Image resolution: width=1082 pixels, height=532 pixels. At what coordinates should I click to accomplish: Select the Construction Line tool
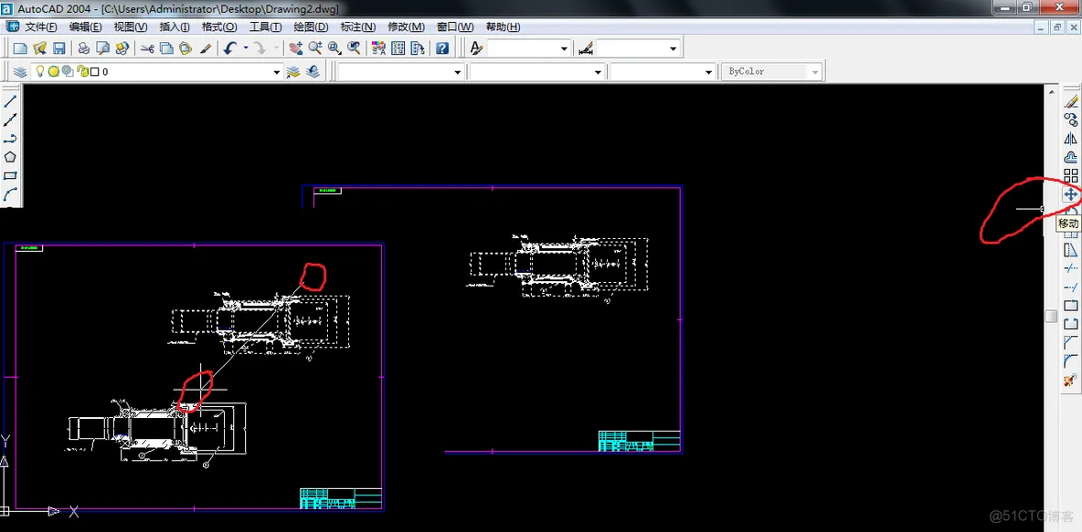[10, 120]
